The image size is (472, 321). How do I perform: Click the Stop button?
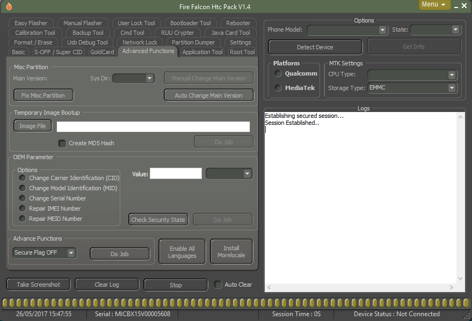[x=176, y=285]
